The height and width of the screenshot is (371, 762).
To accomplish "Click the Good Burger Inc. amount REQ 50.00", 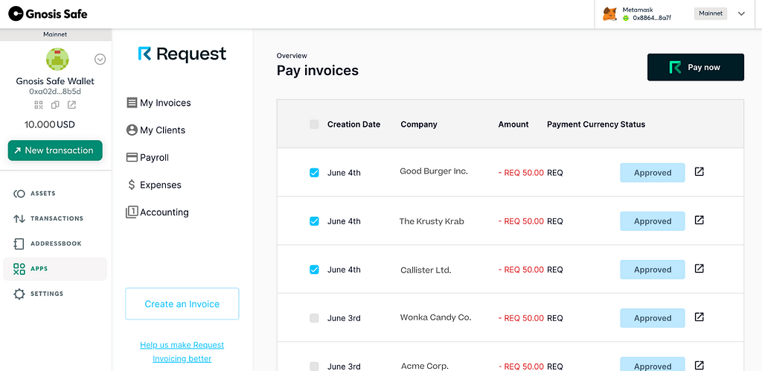I will [521, 173].
